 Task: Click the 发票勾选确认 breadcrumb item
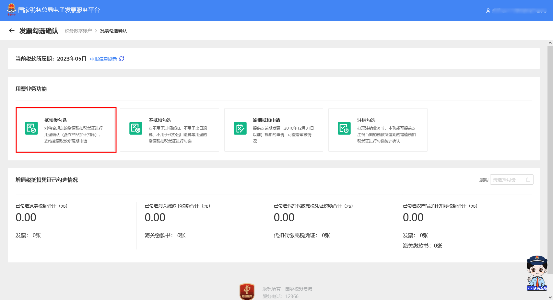[x=113, y=31]
